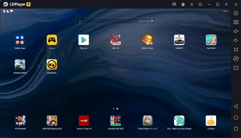This screenshot has height=138, width=241.
Task: Click the mini-window mode icon
Action: pos(200,4)
